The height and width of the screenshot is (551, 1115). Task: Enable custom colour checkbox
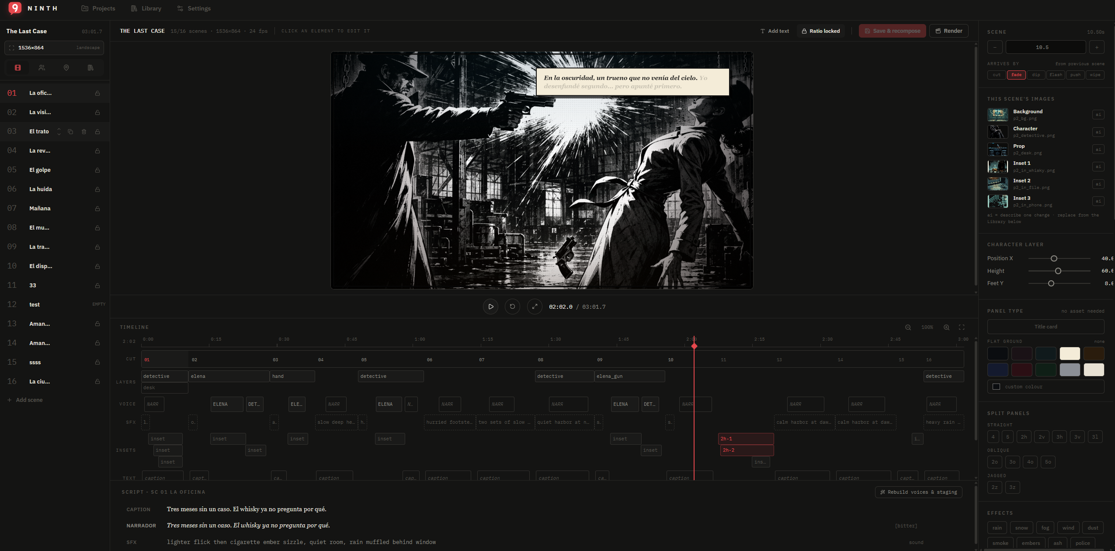point(996,387)
